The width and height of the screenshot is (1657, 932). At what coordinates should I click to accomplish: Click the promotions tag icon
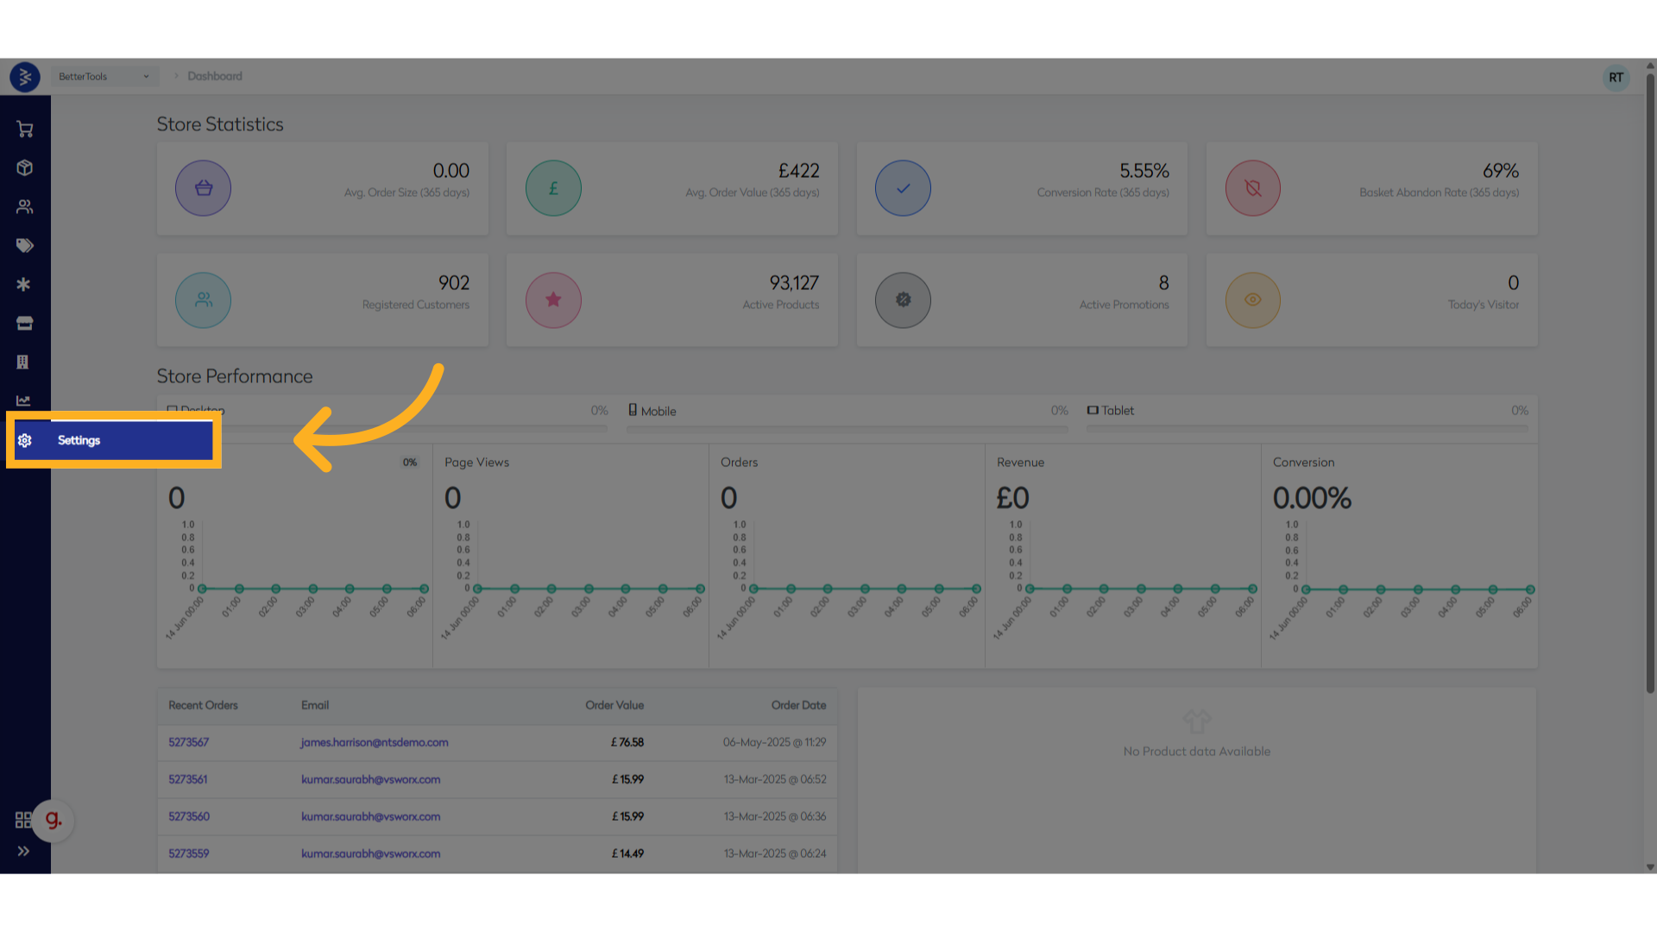pyautogui.click(x=24, y=245)
